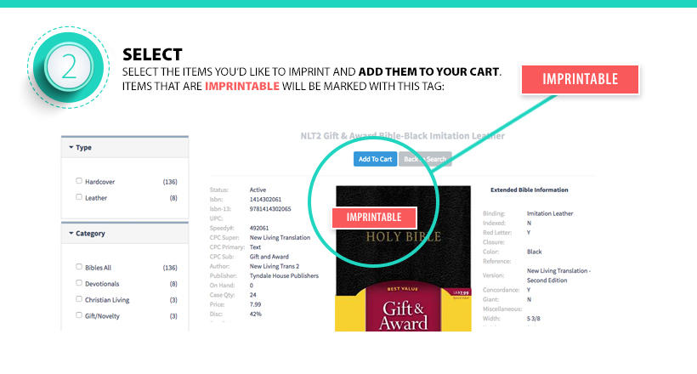Check the Bibles All category checkbox
Screen dimensions: 697x374
coord(79,267)
